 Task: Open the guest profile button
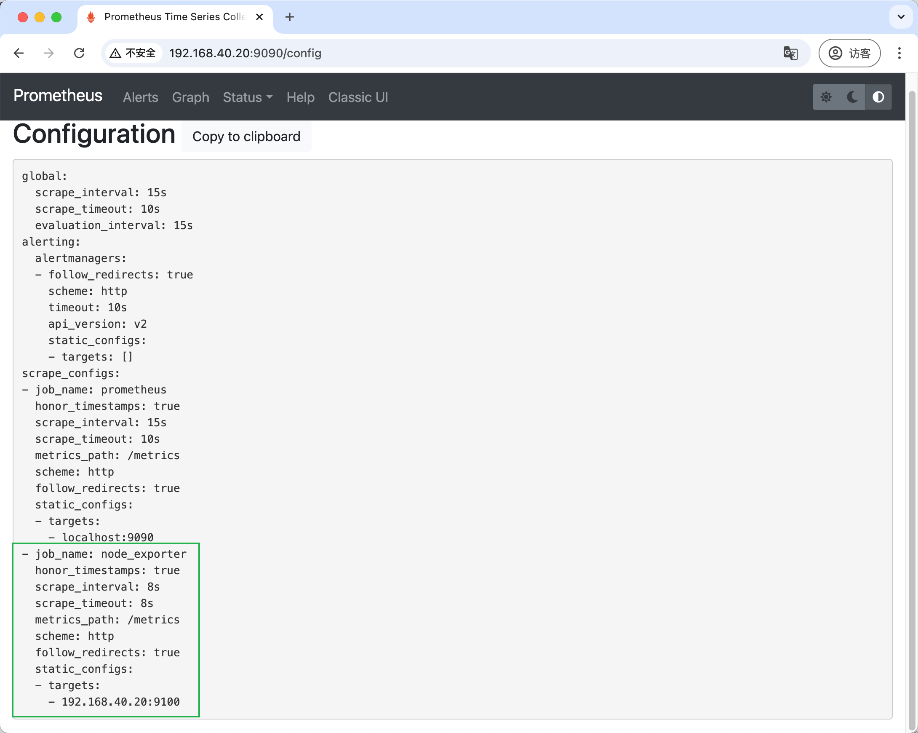(x=849, y=53)
